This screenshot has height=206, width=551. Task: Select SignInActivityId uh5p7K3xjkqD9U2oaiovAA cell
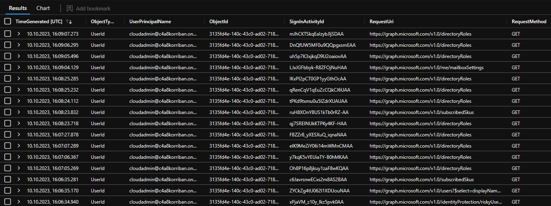tap(318, 56)
